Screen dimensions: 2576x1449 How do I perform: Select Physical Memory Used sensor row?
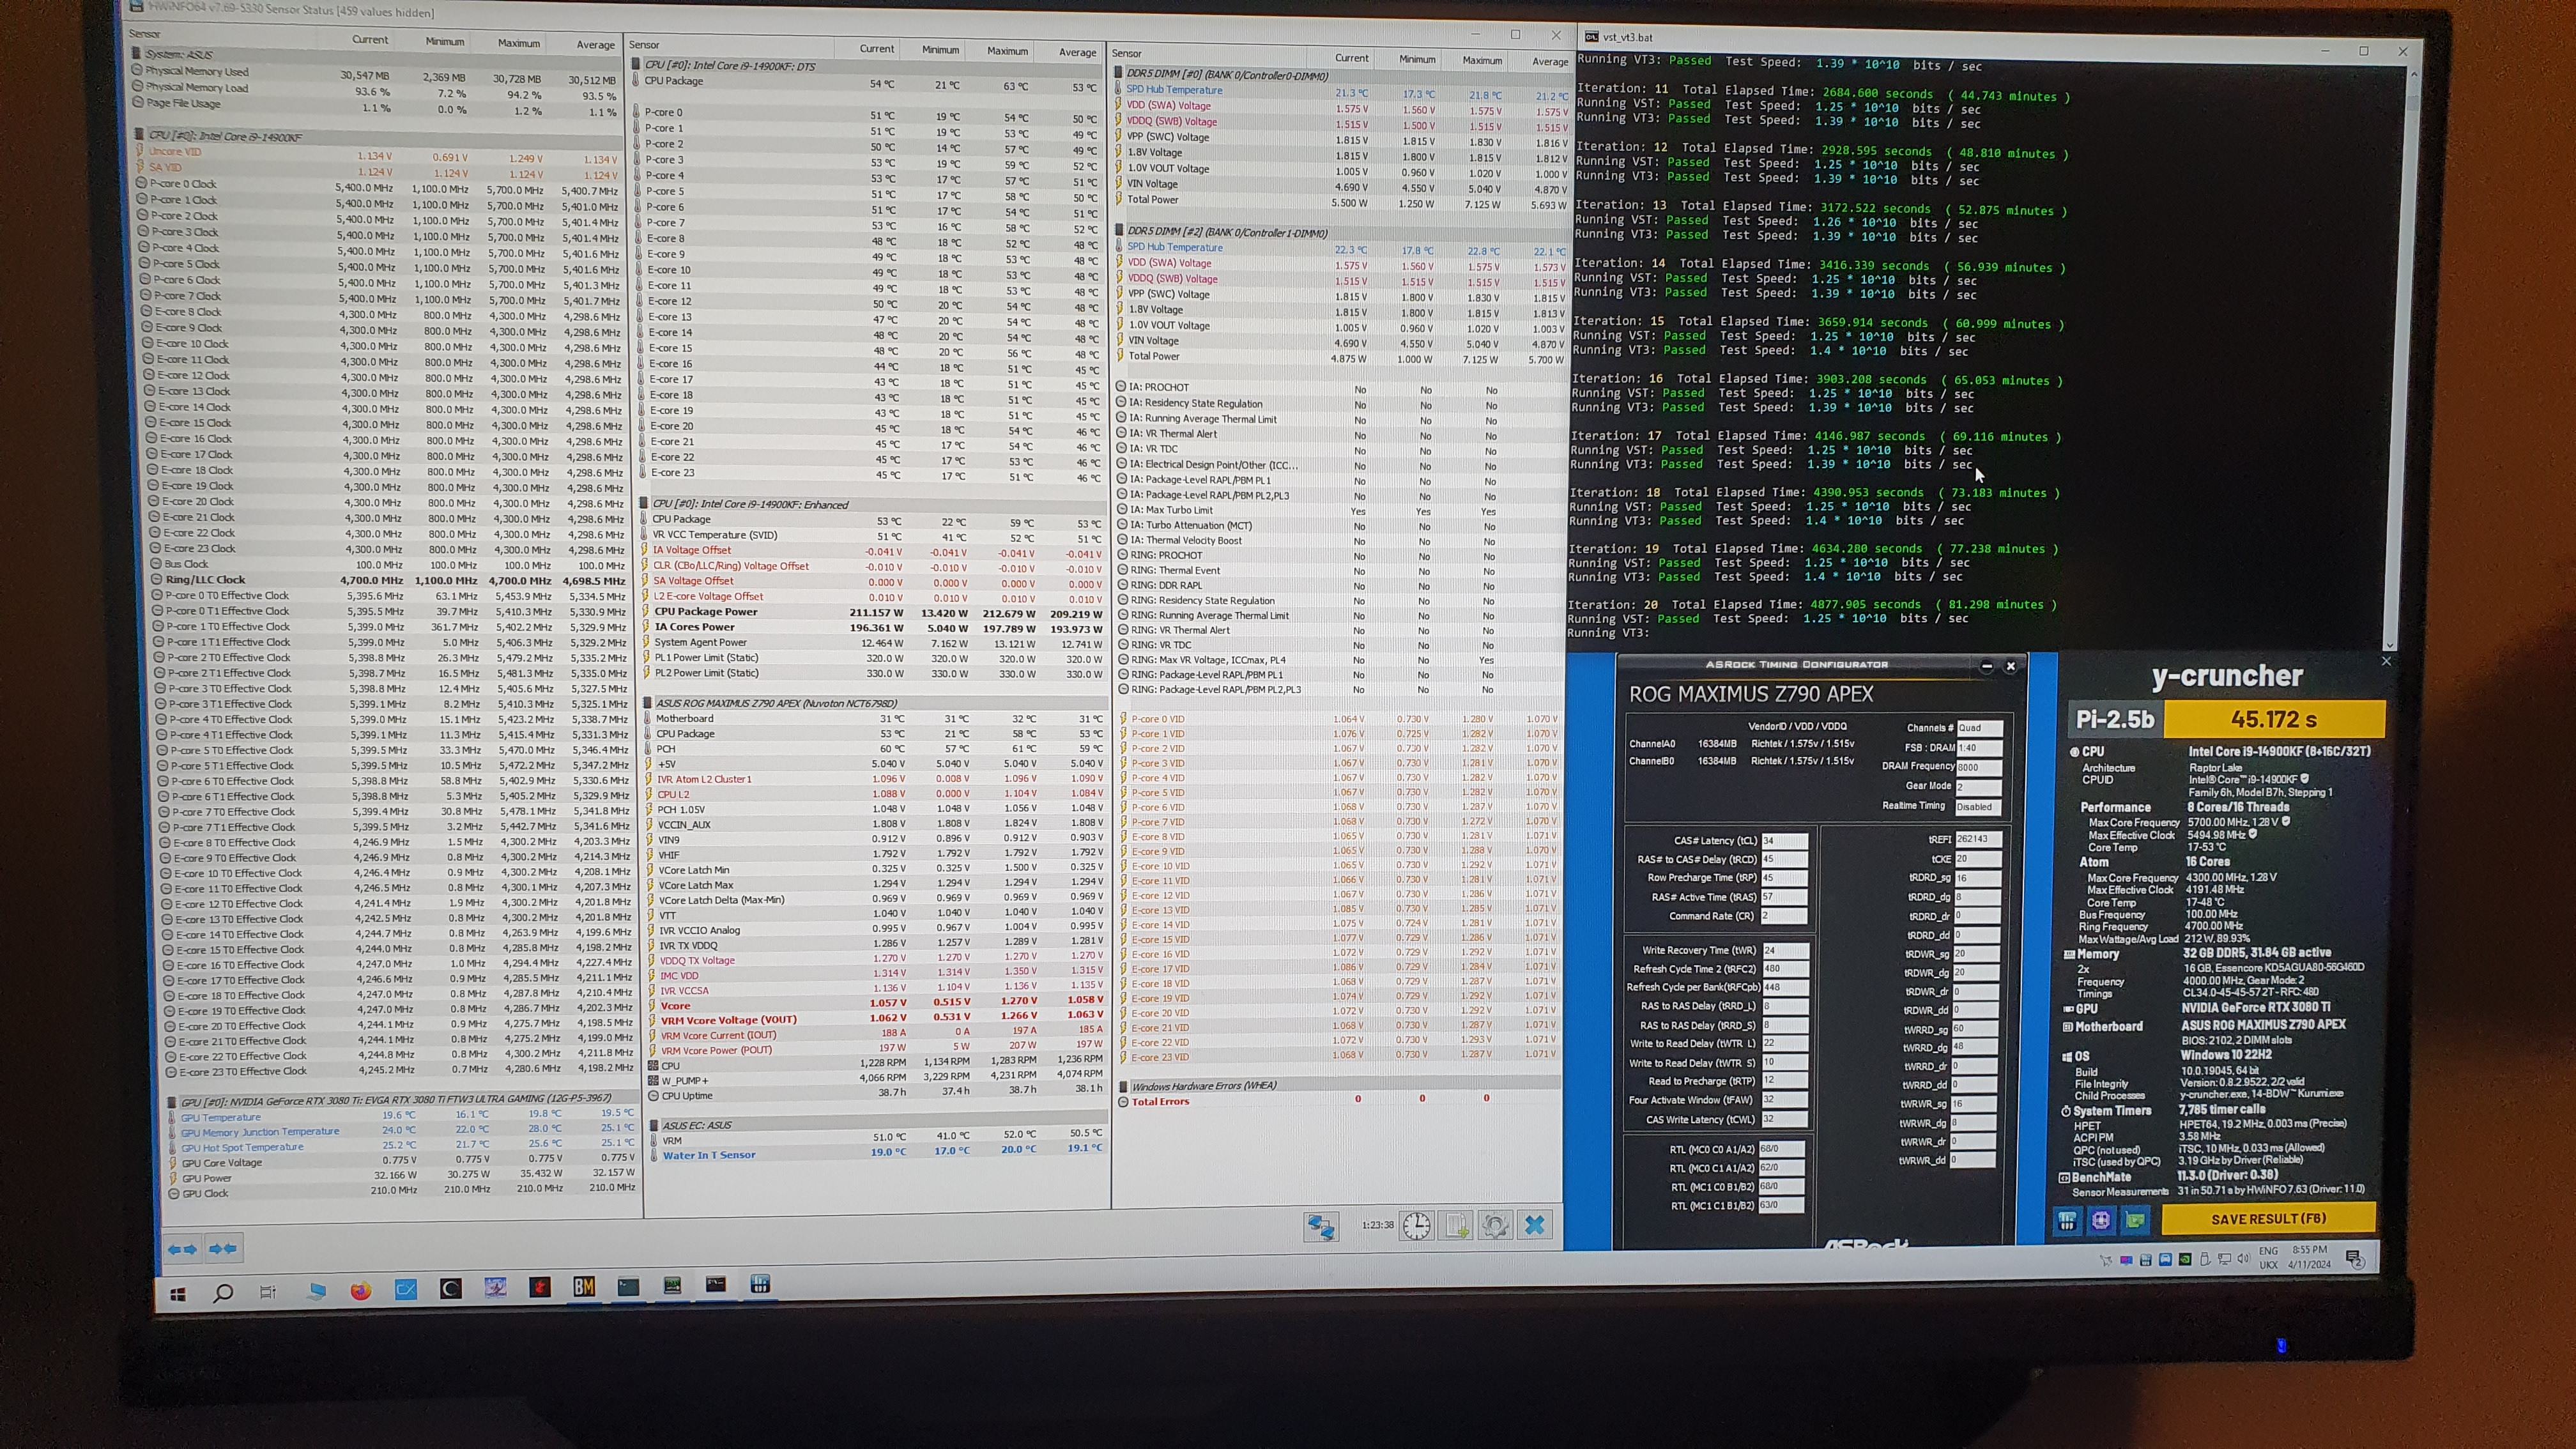tap(375, 75)
